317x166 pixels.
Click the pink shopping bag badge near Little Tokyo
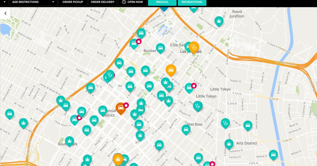[x=194, y=86]
